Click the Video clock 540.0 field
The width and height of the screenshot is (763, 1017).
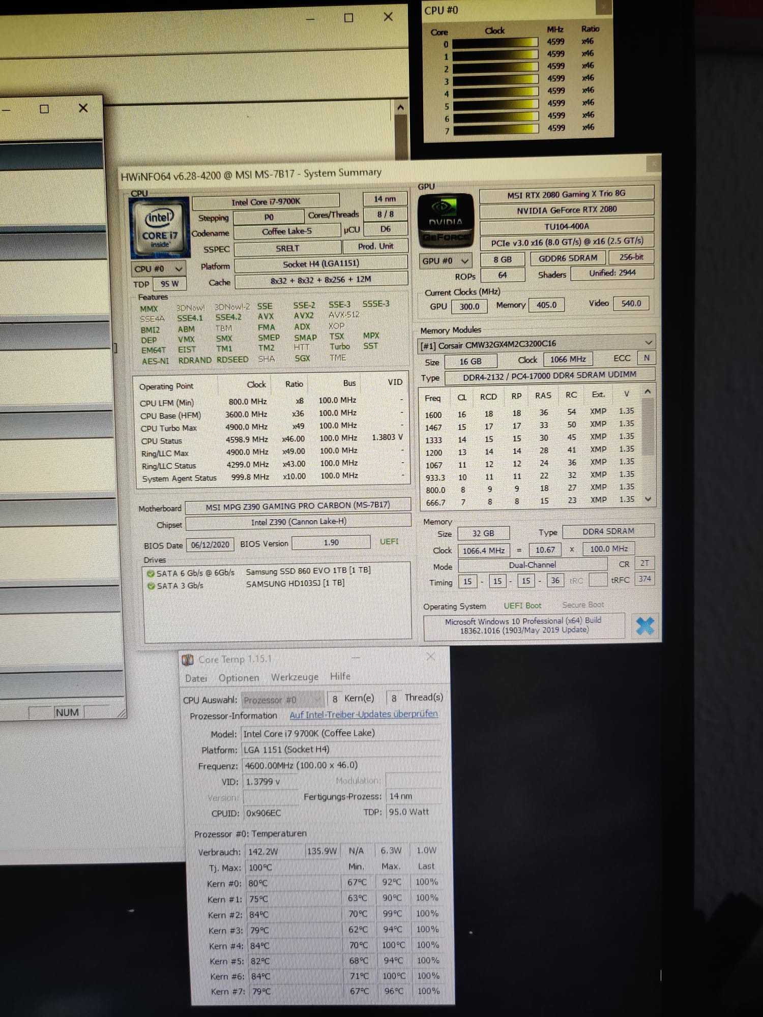click(x=631, y=303)
